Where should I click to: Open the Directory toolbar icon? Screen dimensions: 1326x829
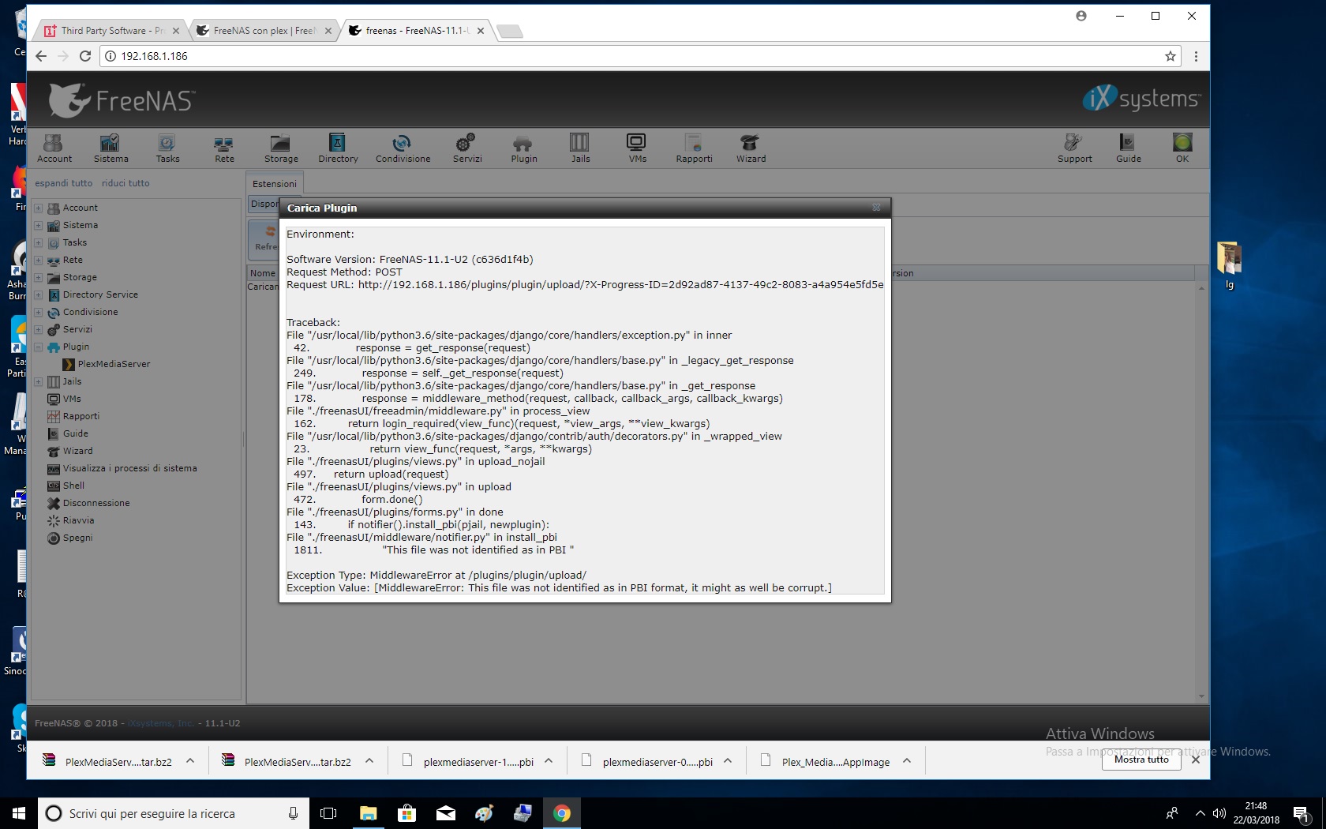point(338,148)
